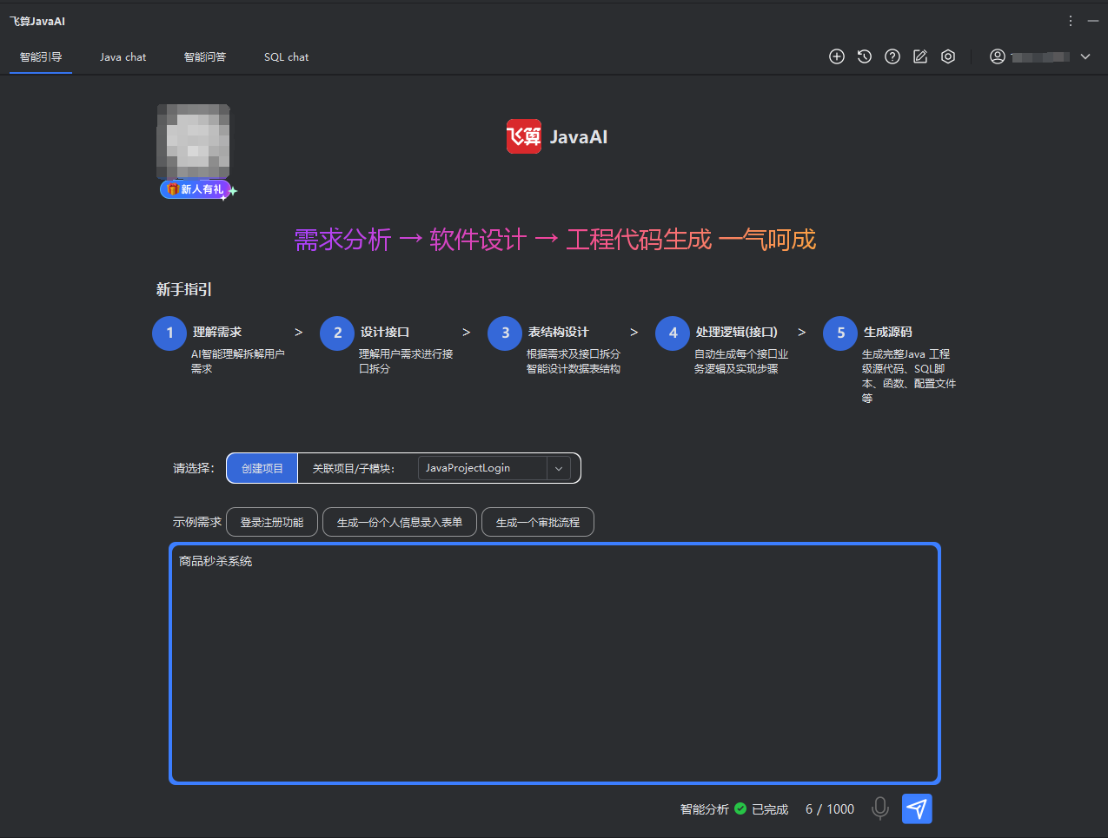Select the 关联项目/子模块 option
Viewport: 1108px width, 838px height.
pos(353,468)
